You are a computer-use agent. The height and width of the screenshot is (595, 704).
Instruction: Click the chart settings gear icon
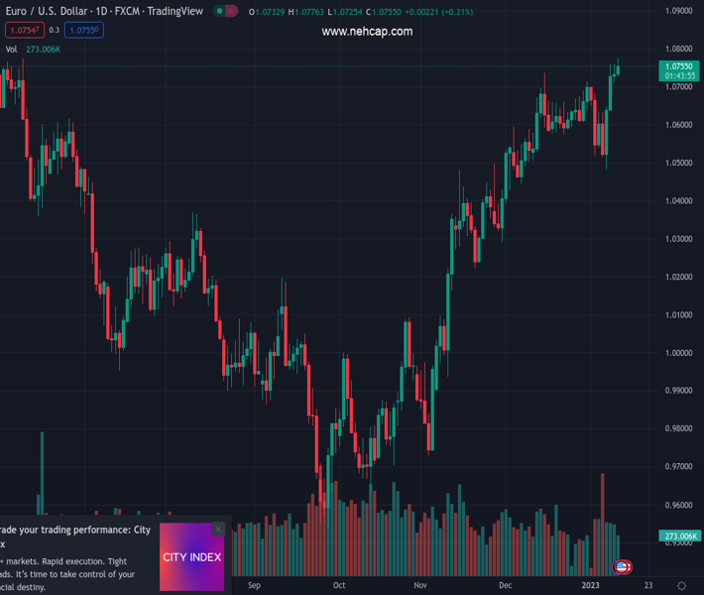click(x=681, y=585)
